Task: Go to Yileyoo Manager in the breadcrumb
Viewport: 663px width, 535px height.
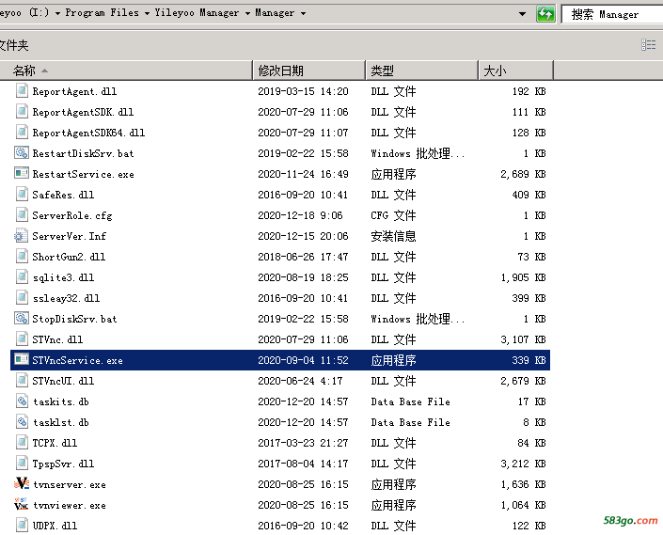Action: 197,12
